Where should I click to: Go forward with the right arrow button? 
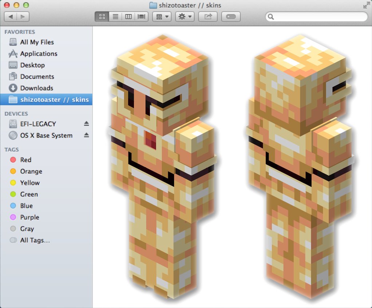click(x=23, y=17)
